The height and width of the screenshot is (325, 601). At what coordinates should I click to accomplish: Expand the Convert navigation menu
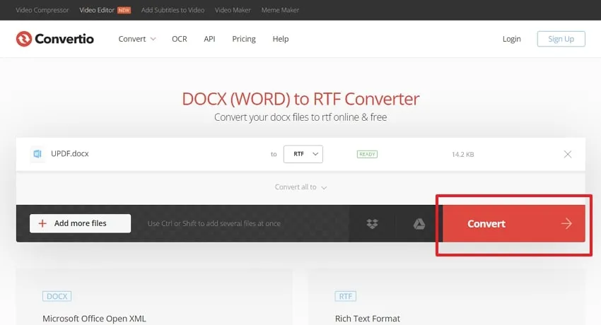[137, 39]
